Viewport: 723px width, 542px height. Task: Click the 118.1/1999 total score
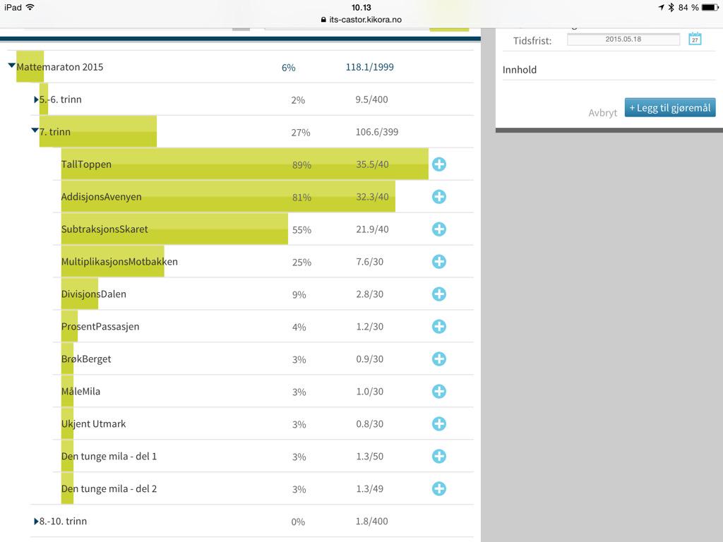pyautogui.click(x=370, y=67)
